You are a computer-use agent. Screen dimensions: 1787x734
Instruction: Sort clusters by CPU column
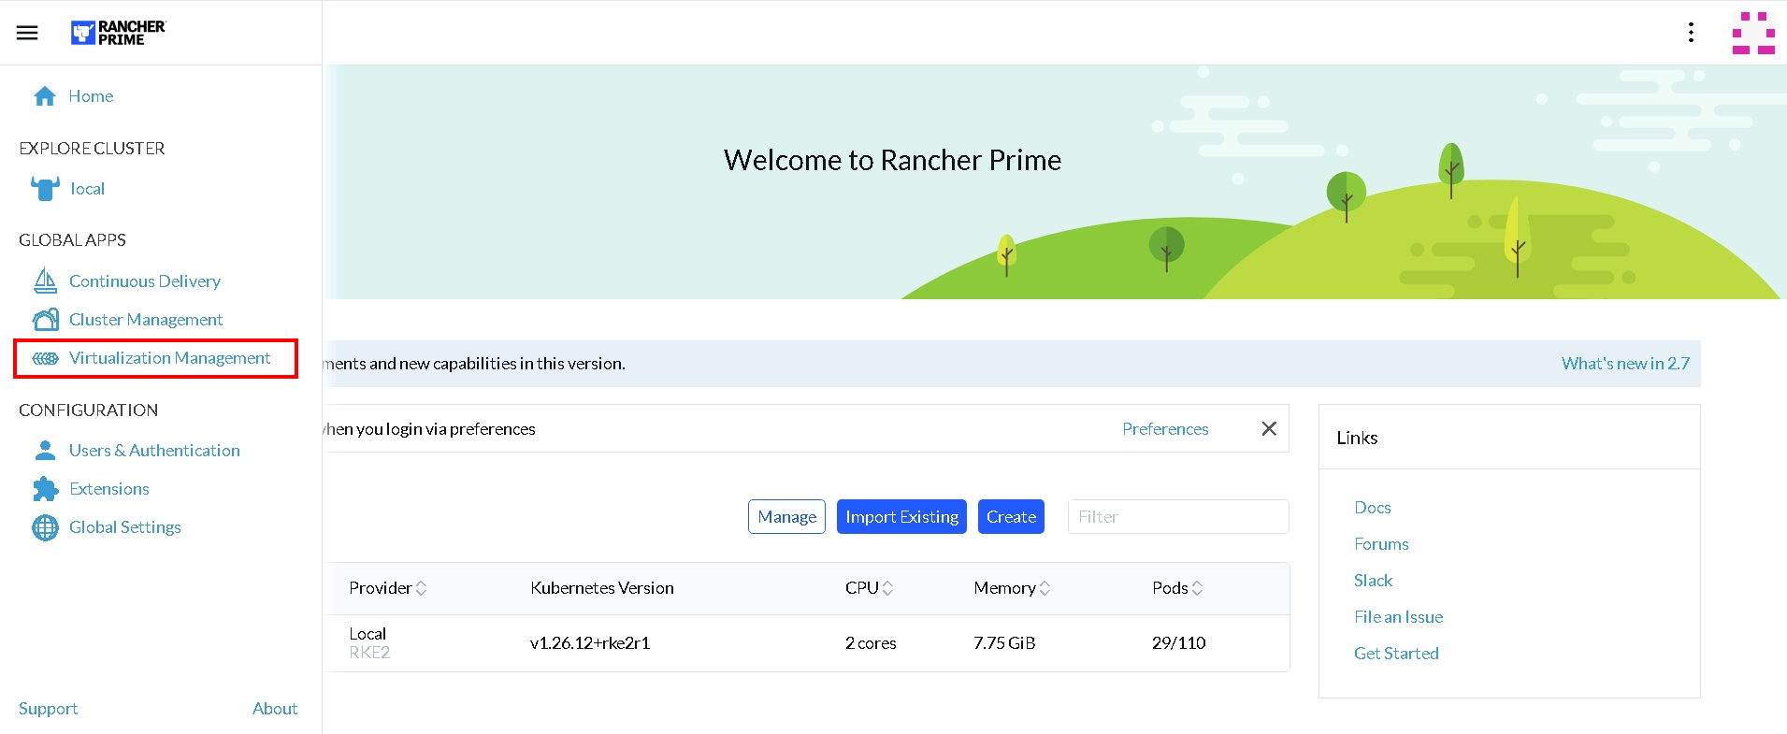point(869,588)
